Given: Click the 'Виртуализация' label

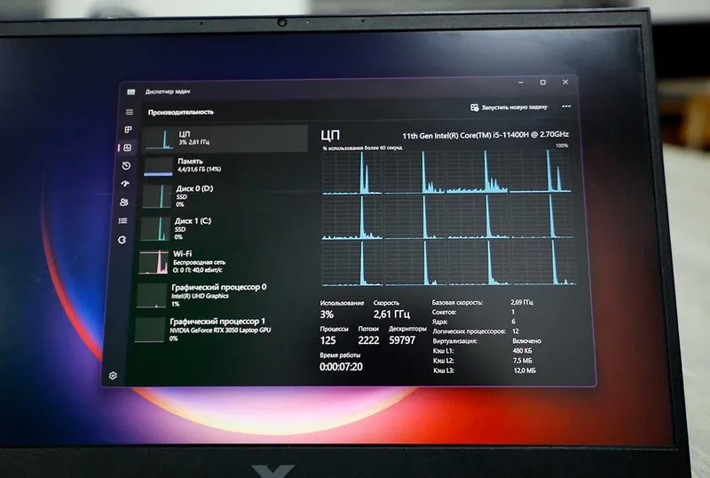Looking at the screenshot, I should pyautogui.click(x=454, y=341).
